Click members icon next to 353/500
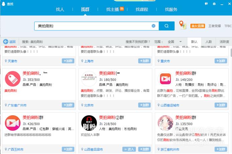Image resolution: width=232 pixels, height=154 pixels. (x=24, y=80)
